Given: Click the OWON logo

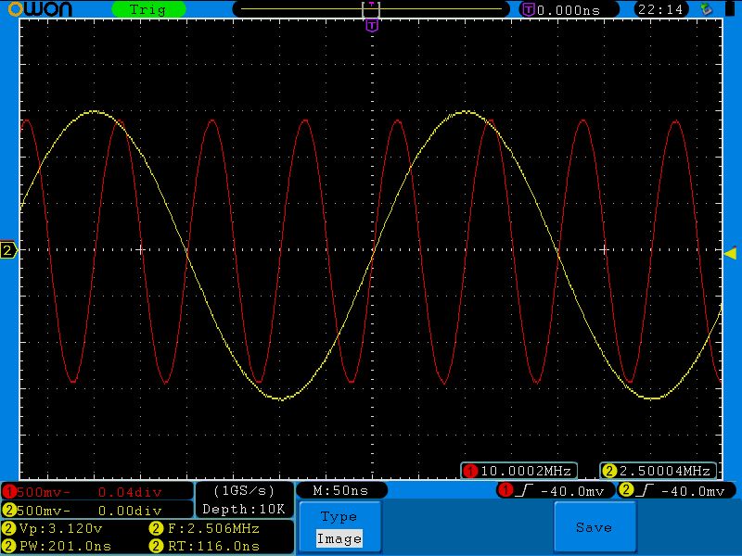Looking at the screenshot, I should click(x=40, y=9).
